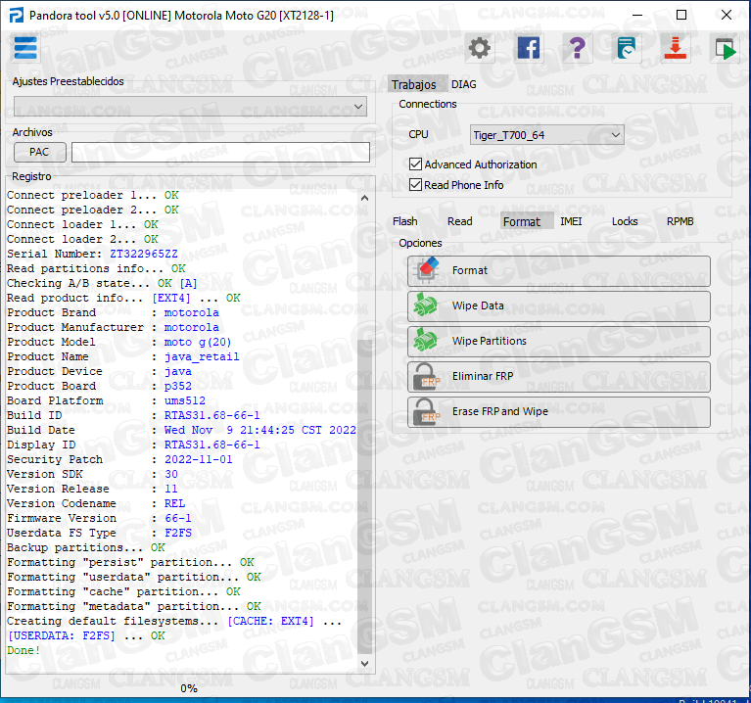
Task: Open settings gear icon in toolbar
Action: coord(479,48)
